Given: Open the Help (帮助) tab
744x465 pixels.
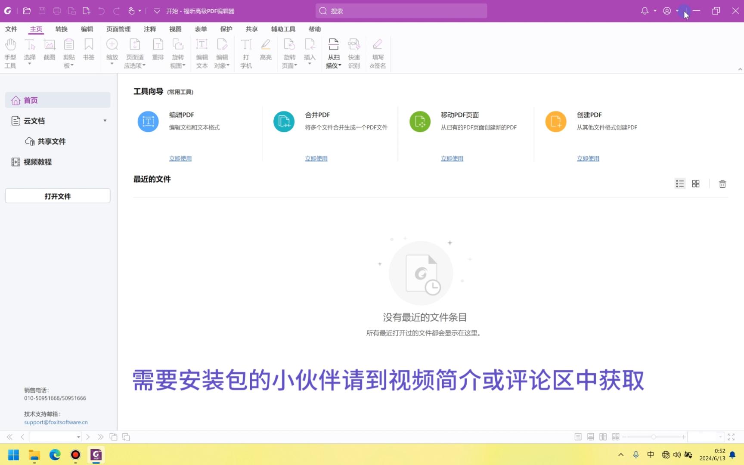Looking at the screenshot, I should [315, 29].
